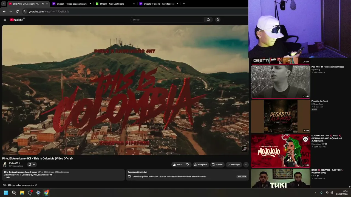Show hidden system tray icons
Viewport: 351px width, 197px height.
315,193
